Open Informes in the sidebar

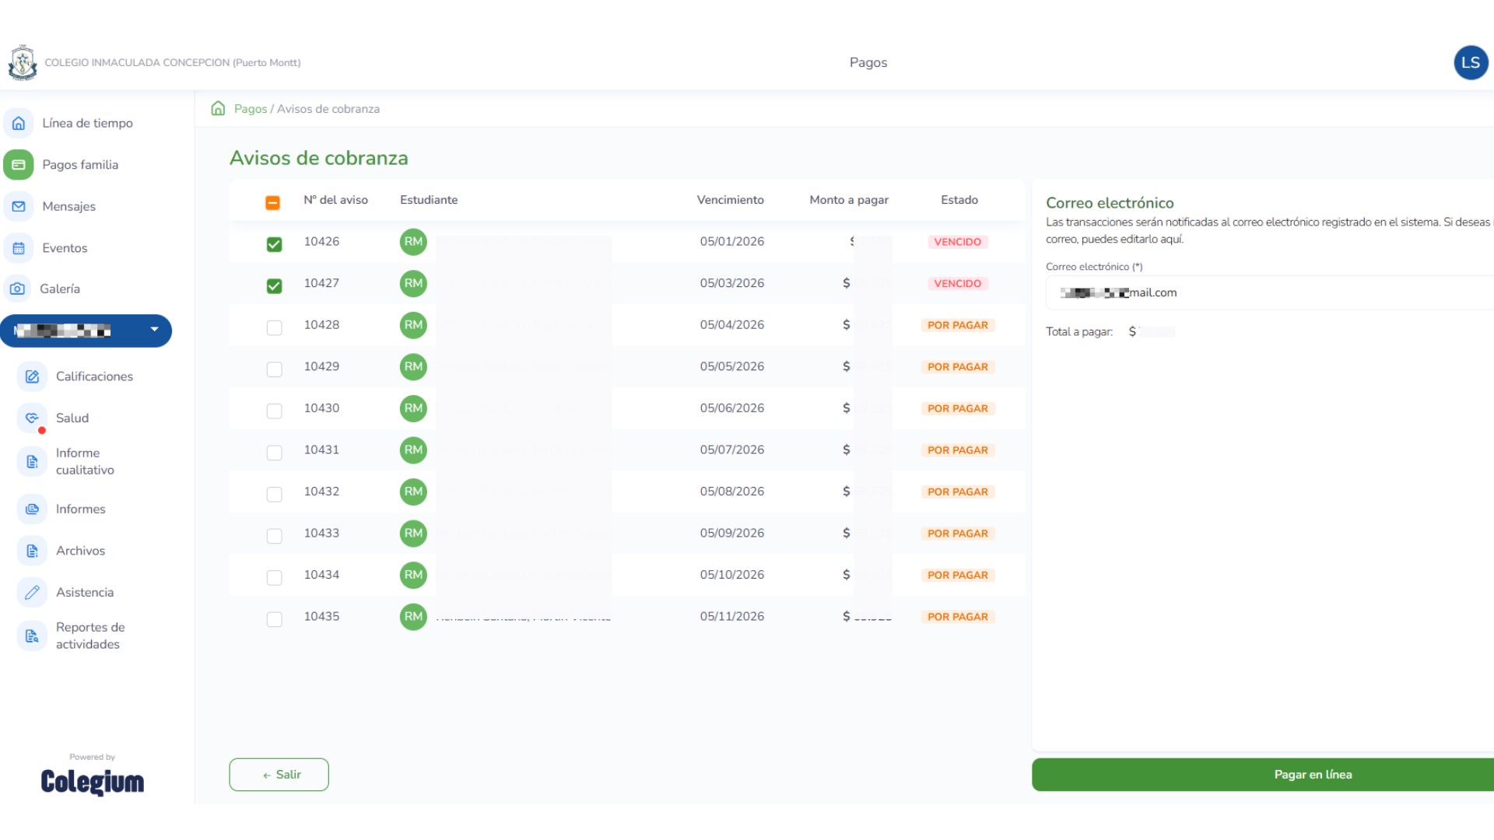(80, 509)
